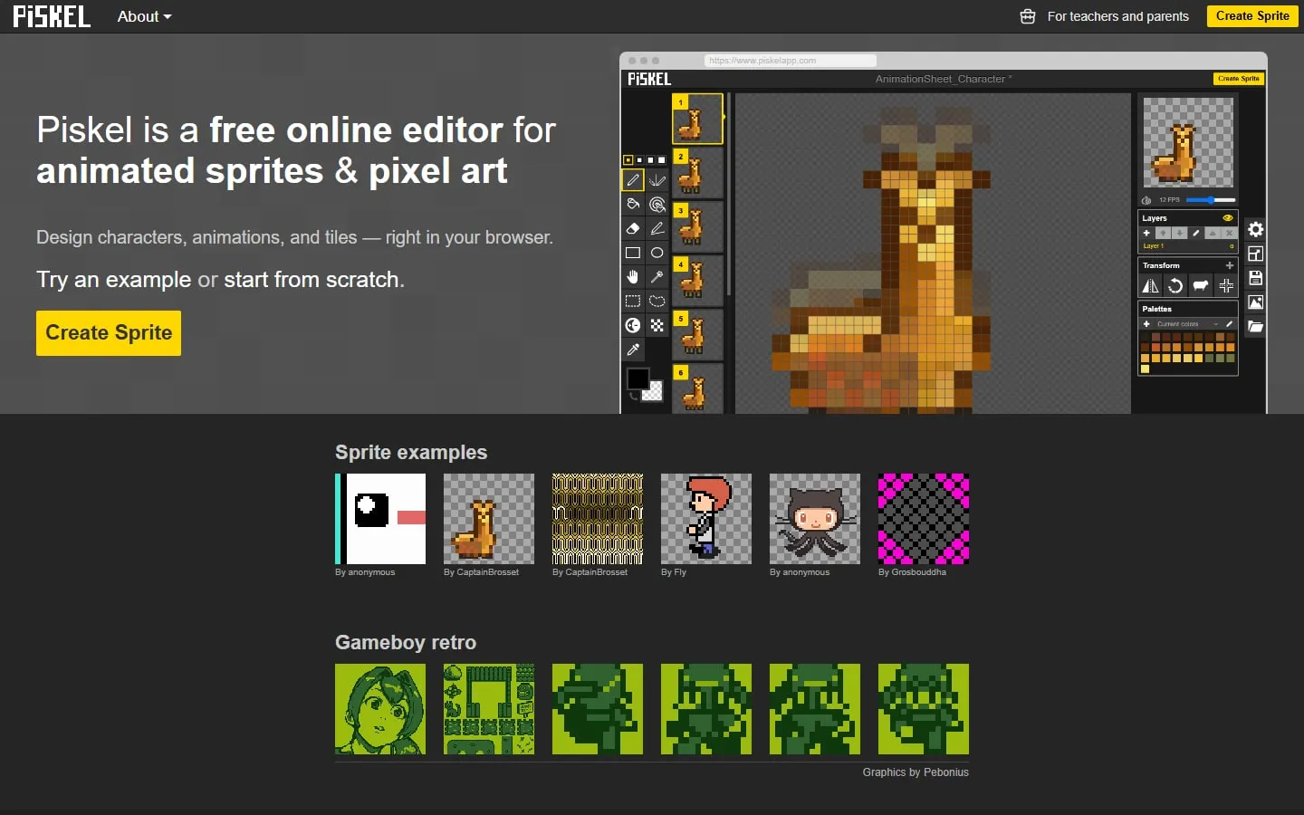Open the Export image icon
1304x815 pixels.
coord(1255,302)
